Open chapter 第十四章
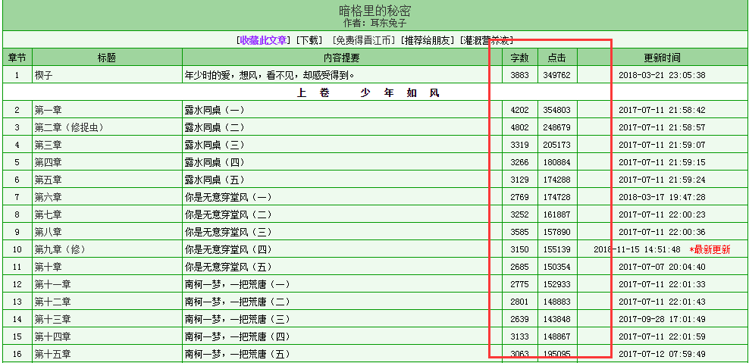 [x=52, y=336]
